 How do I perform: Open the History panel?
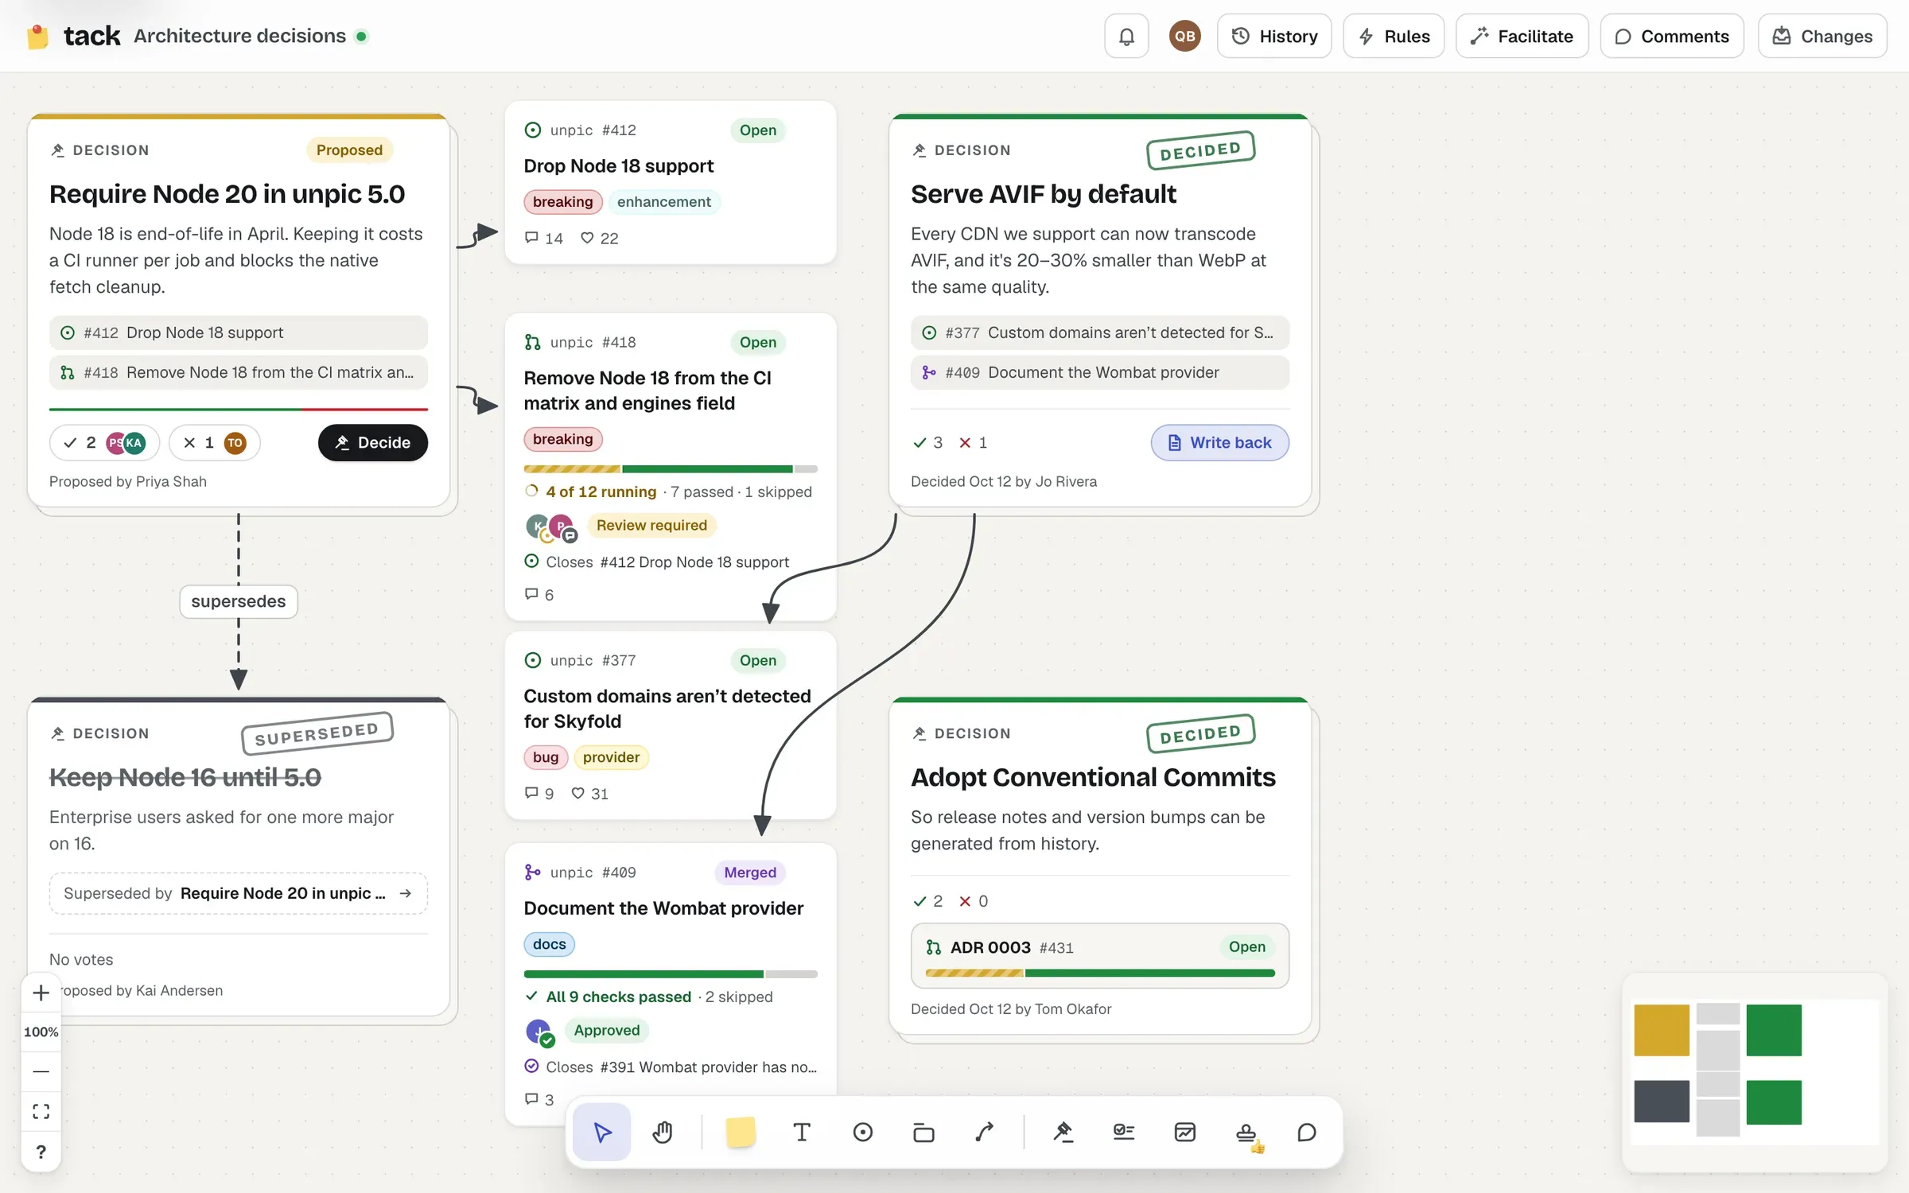pos(1274,36)
